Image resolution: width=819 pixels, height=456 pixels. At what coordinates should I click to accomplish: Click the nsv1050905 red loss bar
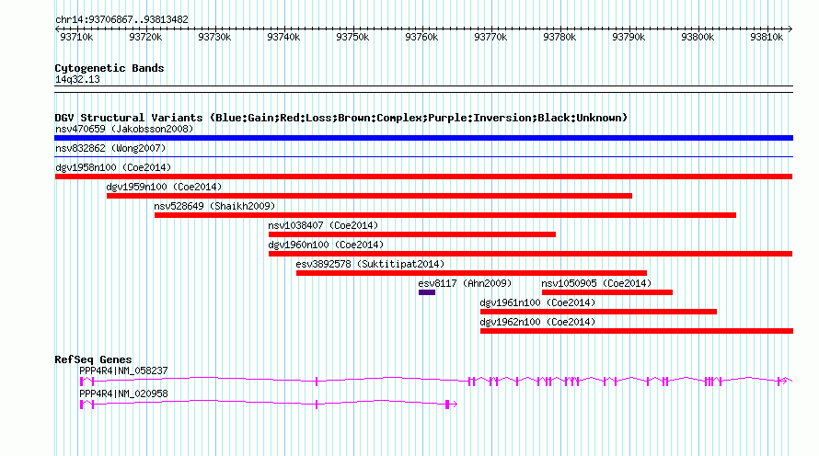click(x=607, y=292)
